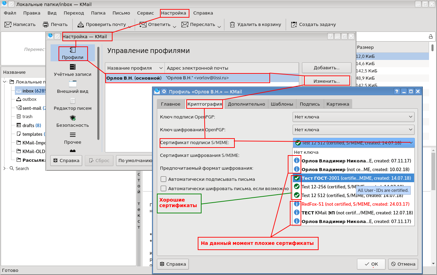The height and width of the screenshot is (275, 437).
Task: Switch to the Криптография tab
Action: [x=204, y=104]
